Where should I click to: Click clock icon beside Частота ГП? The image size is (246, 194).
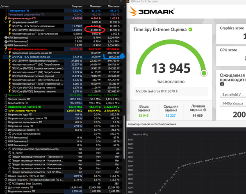tap(6, 95)
